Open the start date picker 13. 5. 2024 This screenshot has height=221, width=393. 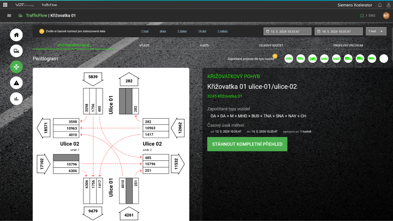pos(287,32)
